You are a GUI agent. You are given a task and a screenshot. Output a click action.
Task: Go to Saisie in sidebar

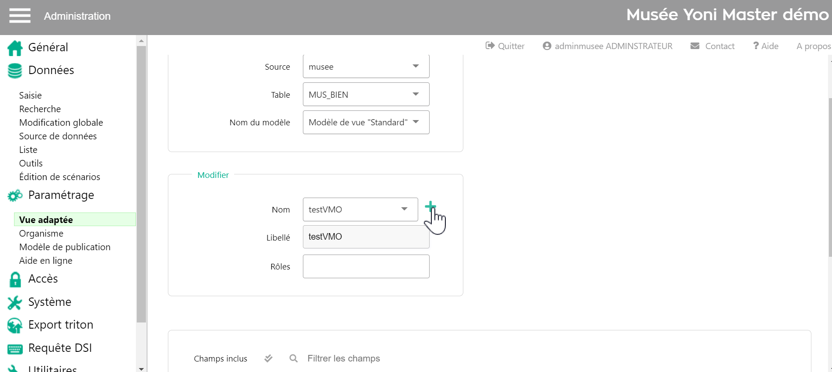(30, 95)
